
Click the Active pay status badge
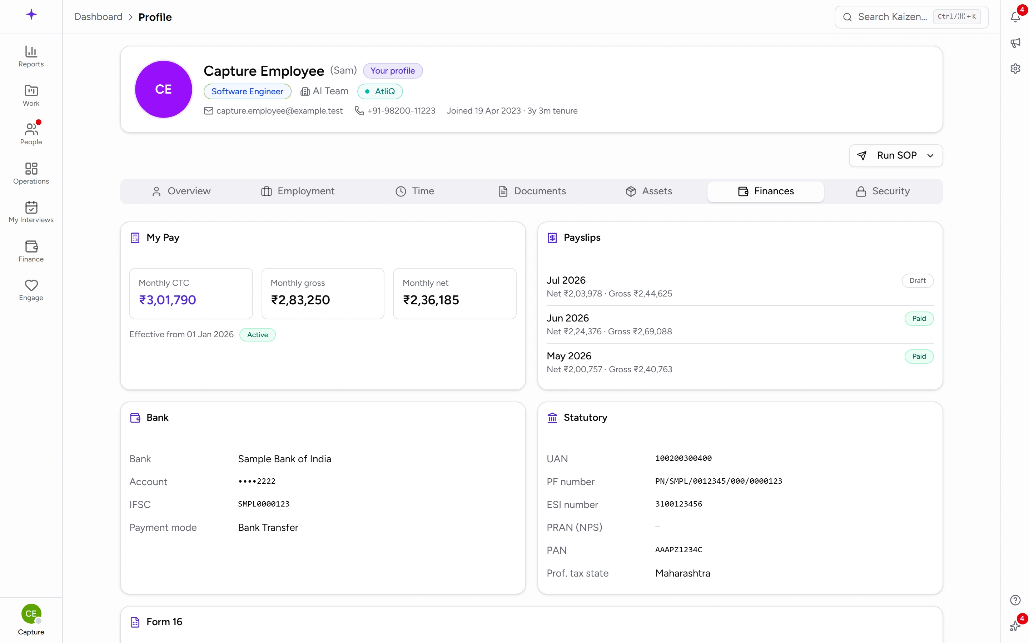(257, 335)
